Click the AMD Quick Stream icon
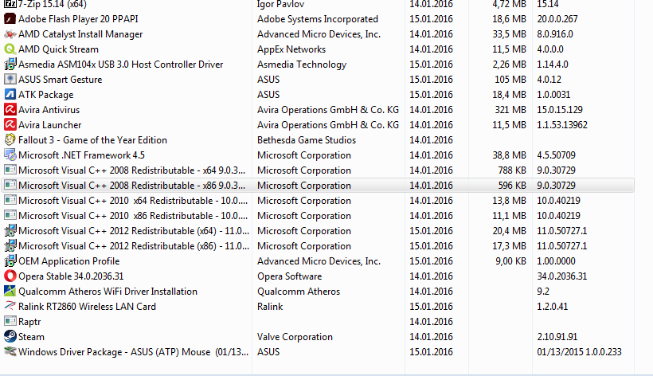Viewport: 653px width, 376px height. coord(10,49)
